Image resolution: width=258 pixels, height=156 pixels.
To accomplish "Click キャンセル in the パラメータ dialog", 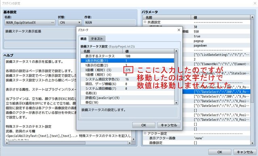I will (169, 125).
